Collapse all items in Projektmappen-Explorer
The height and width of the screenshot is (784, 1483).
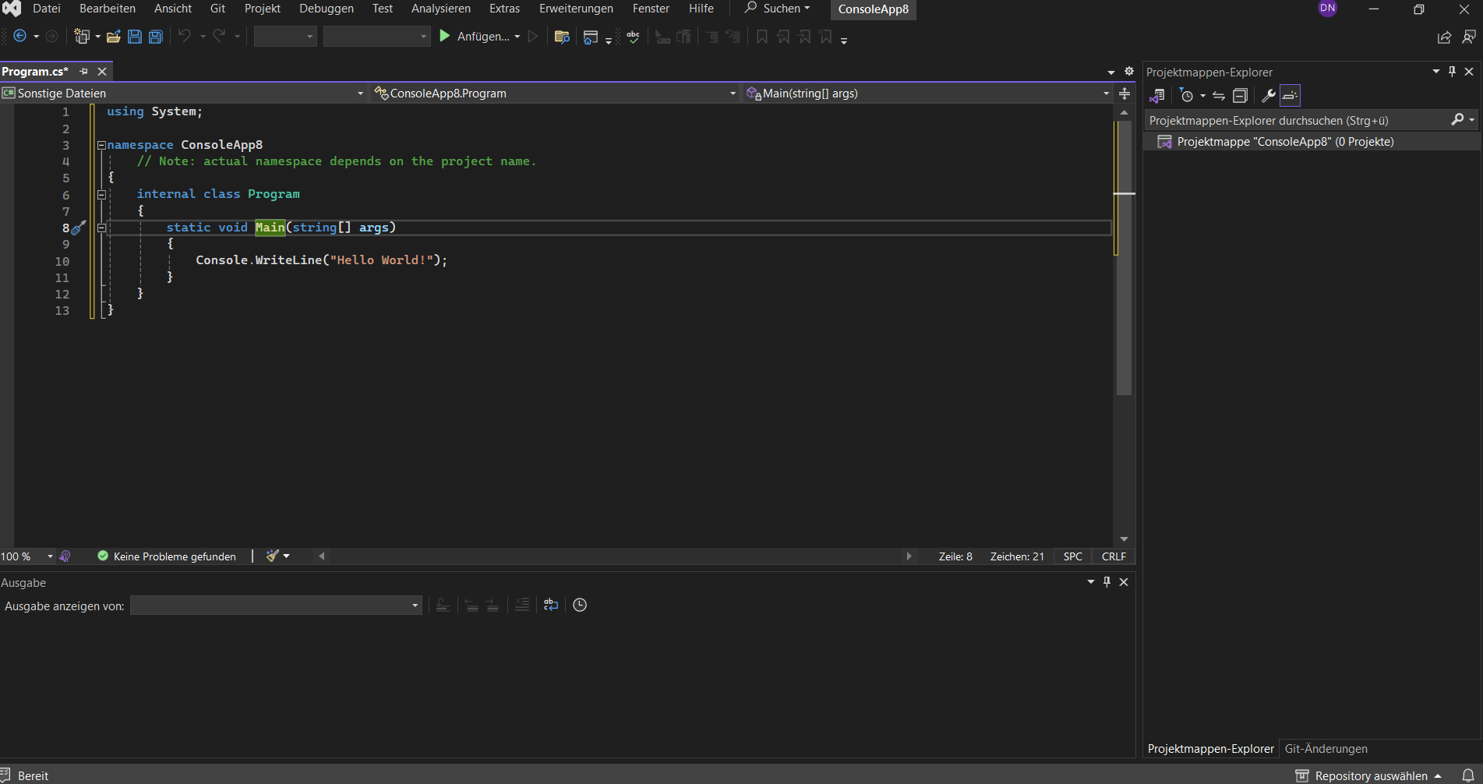click(1240, 95)
